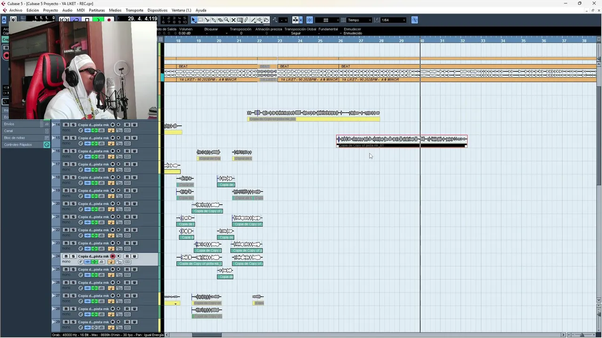The height and width of the screenshot is (338, 602).
Task: Click the horizontal scrollbar thumb
Action: coord(207,335)
